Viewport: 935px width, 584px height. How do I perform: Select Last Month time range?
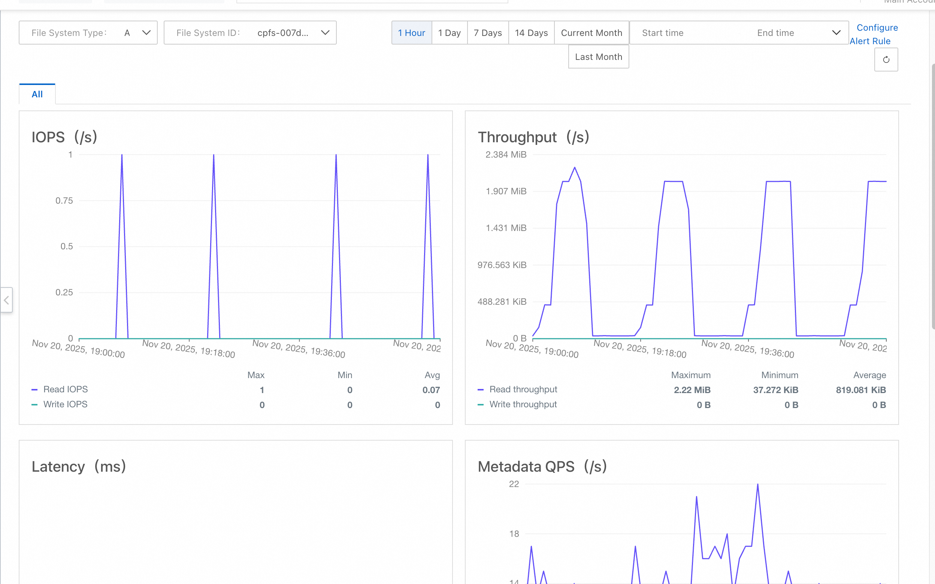[599, 57]
